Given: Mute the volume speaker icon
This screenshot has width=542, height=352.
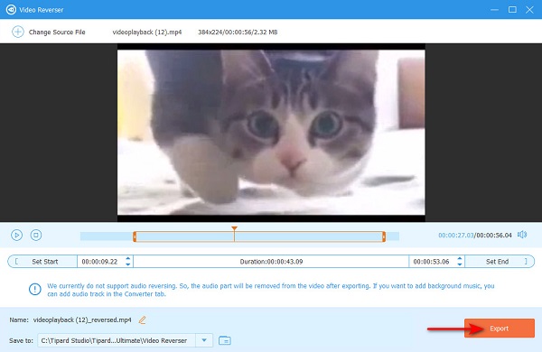Looking at the screenshot, I should [x=522, y=235].
